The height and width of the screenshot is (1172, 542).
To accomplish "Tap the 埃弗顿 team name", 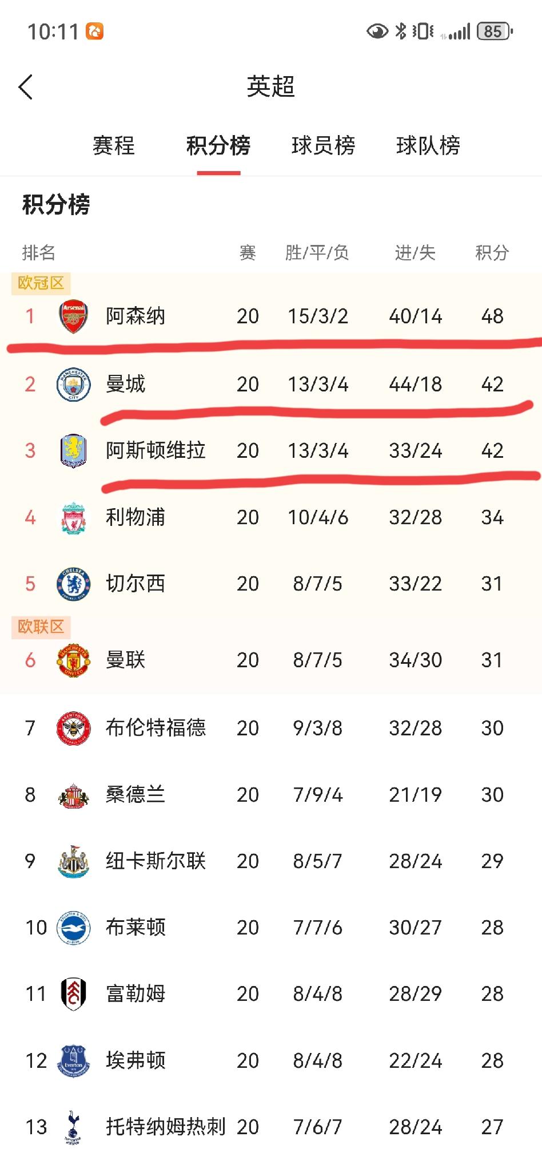I will click(135, 1060).
